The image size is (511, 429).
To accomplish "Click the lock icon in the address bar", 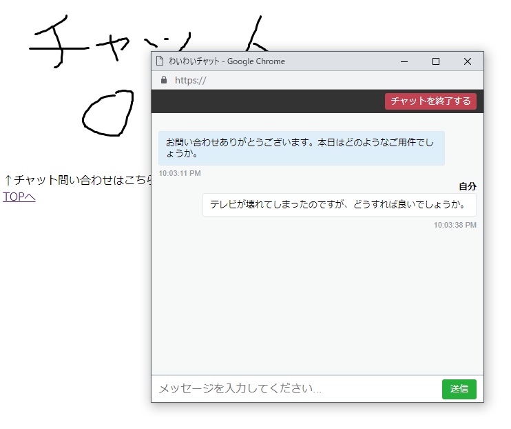I will (x=164, y=80).
